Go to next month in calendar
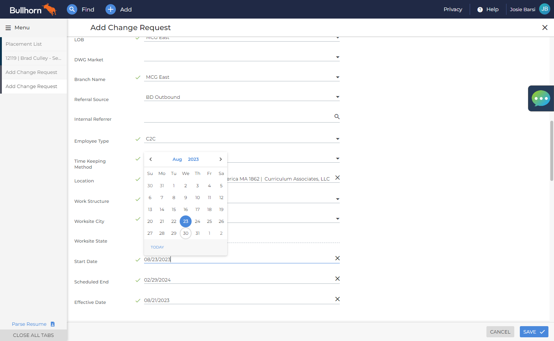The image size is (554, 341). 221,159
